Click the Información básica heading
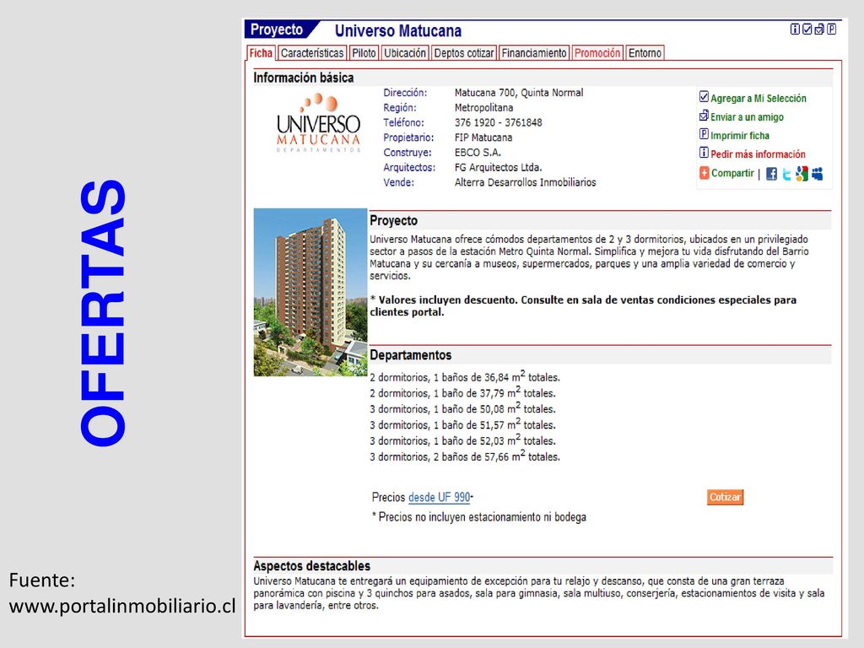This screenshot has width=864, height=648. pyautogui.click(x=304, y=78)
